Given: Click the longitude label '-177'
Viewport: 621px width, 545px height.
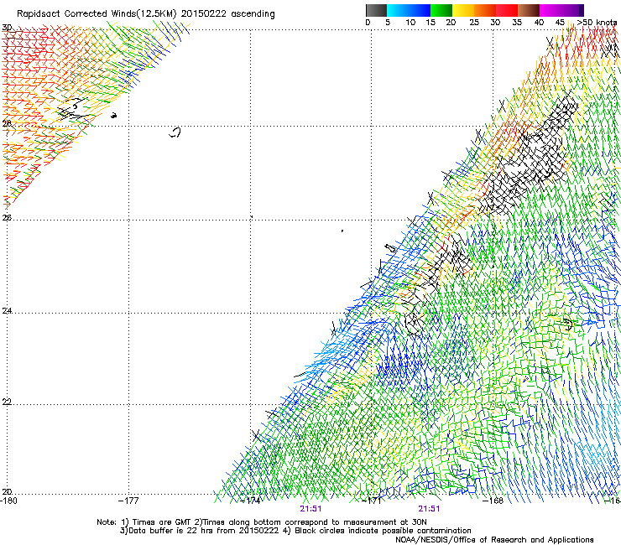Looking at the screenshot, I should 128,501.
